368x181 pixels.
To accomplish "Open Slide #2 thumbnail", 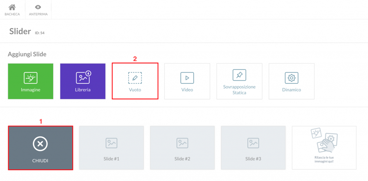I will [182, 148].
